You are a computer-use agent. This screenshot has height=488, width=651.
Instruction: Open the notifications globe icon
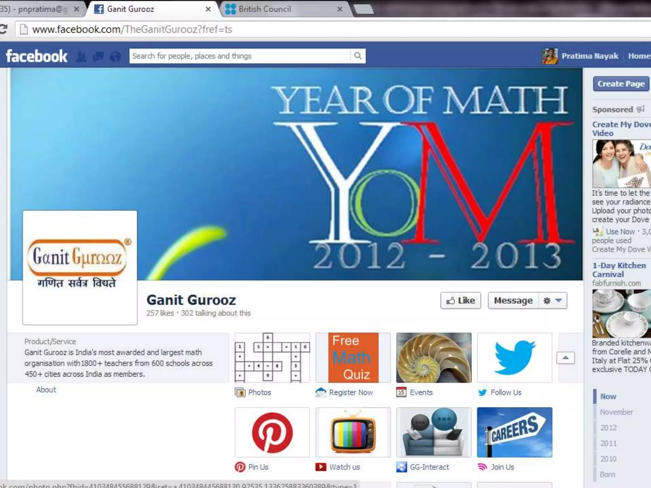pos(115,57)
